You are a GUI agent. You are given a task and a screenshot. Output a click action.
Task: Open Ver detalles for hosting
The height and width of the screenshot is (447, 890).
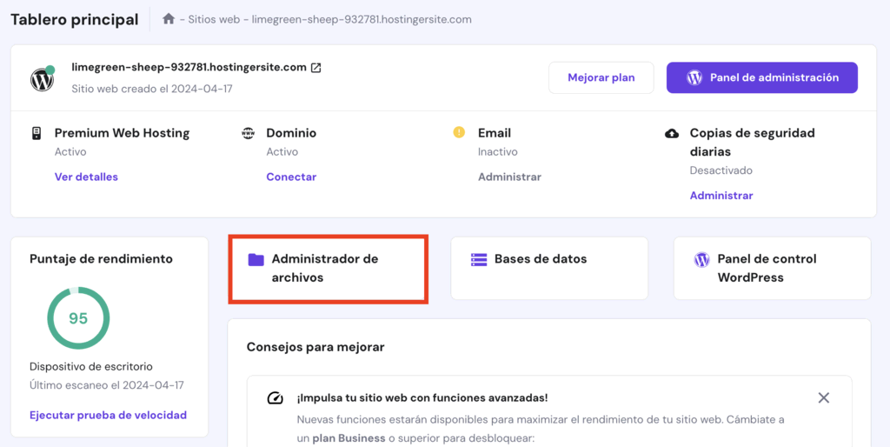(x=86, y=177)
